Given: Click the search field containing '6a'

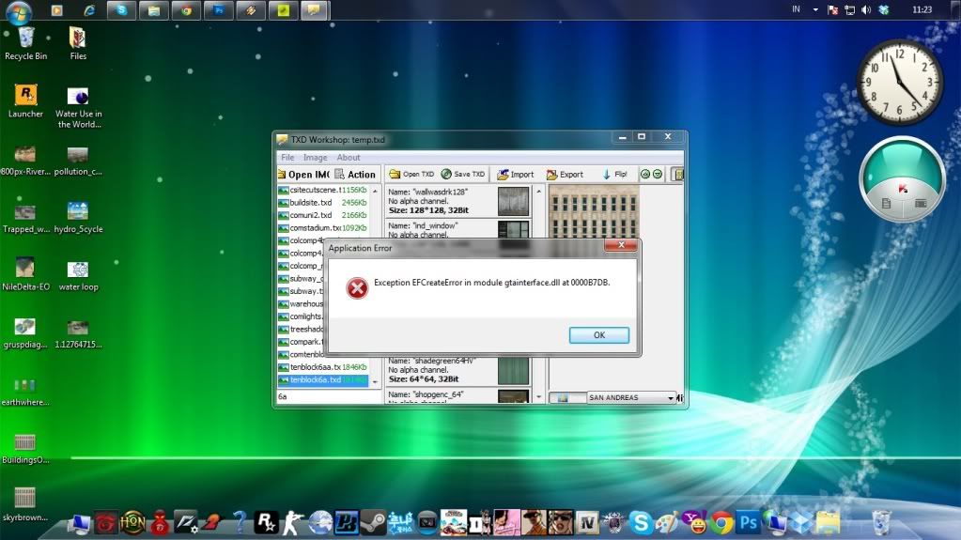Looking at the screenshot, I should point(329,396).
